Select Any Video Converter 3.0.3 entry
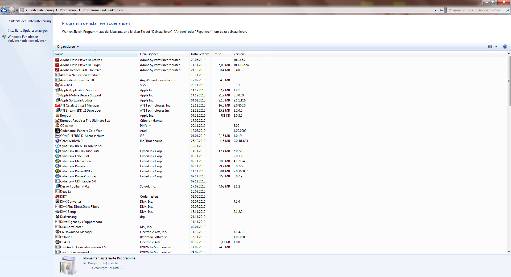This screenshot has width=511, height=277. point(160,80)
